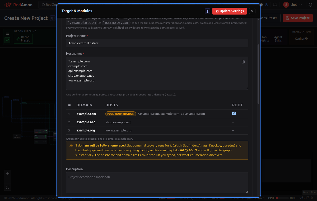
Task: Open the Tool Matrix tab
Action: coord(265,39)
